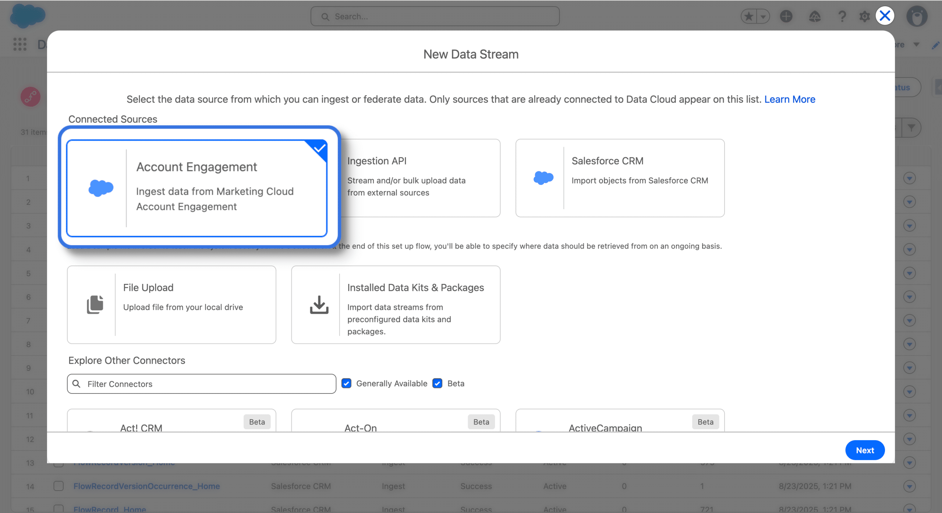Screen dimensions: 942x513
Task: Open the Help question mark icon
Action: coord(842,16)
